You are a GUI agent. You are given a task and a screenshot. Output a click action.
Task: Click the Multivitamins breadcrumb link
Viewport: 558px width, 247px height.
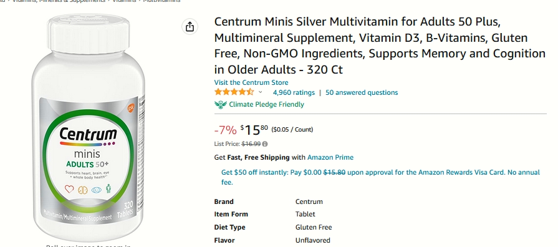tap(161, 1)
